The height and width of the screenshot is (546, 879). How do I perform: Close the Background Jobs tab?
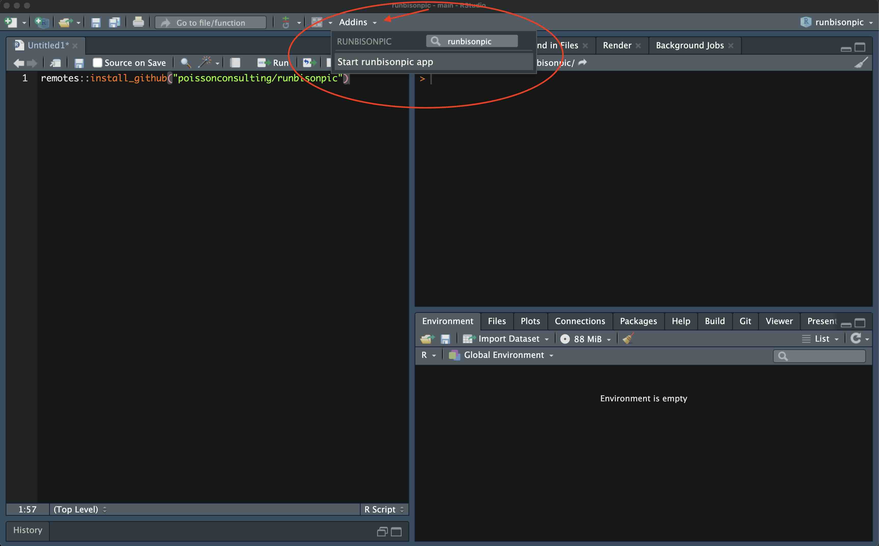tap(731, 45)
